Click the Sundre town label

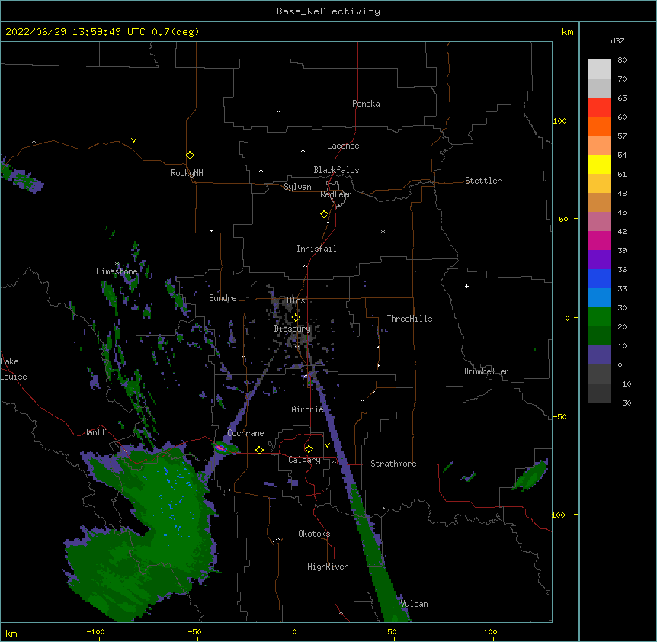point(223,298)
